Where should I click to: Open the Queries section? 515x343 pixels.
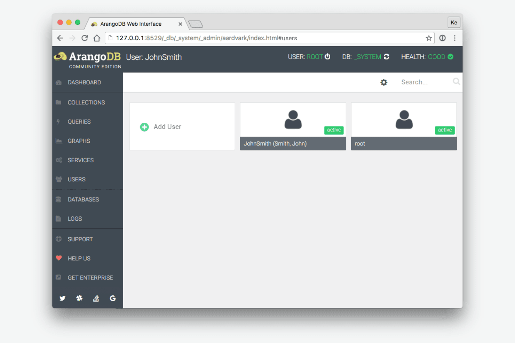[x=88, y=122]
